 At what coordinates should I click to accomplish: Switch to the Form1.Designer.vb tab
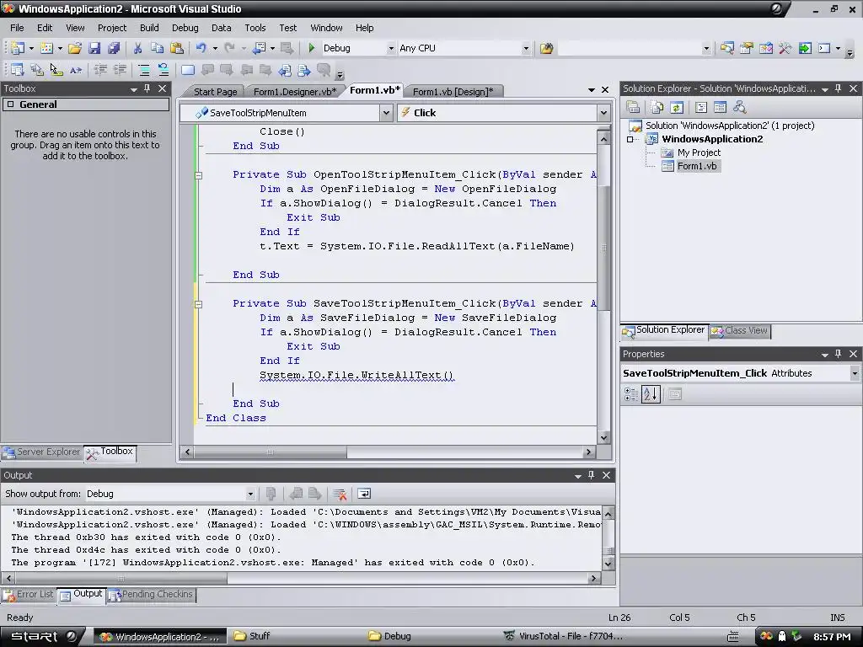tap(295, 91)
